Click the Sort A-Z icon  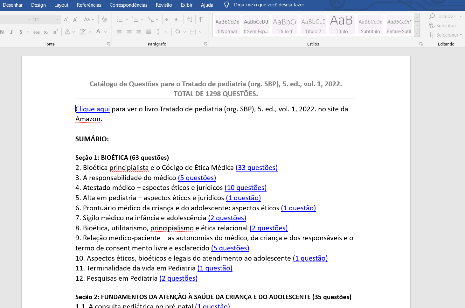pos(190,19)
